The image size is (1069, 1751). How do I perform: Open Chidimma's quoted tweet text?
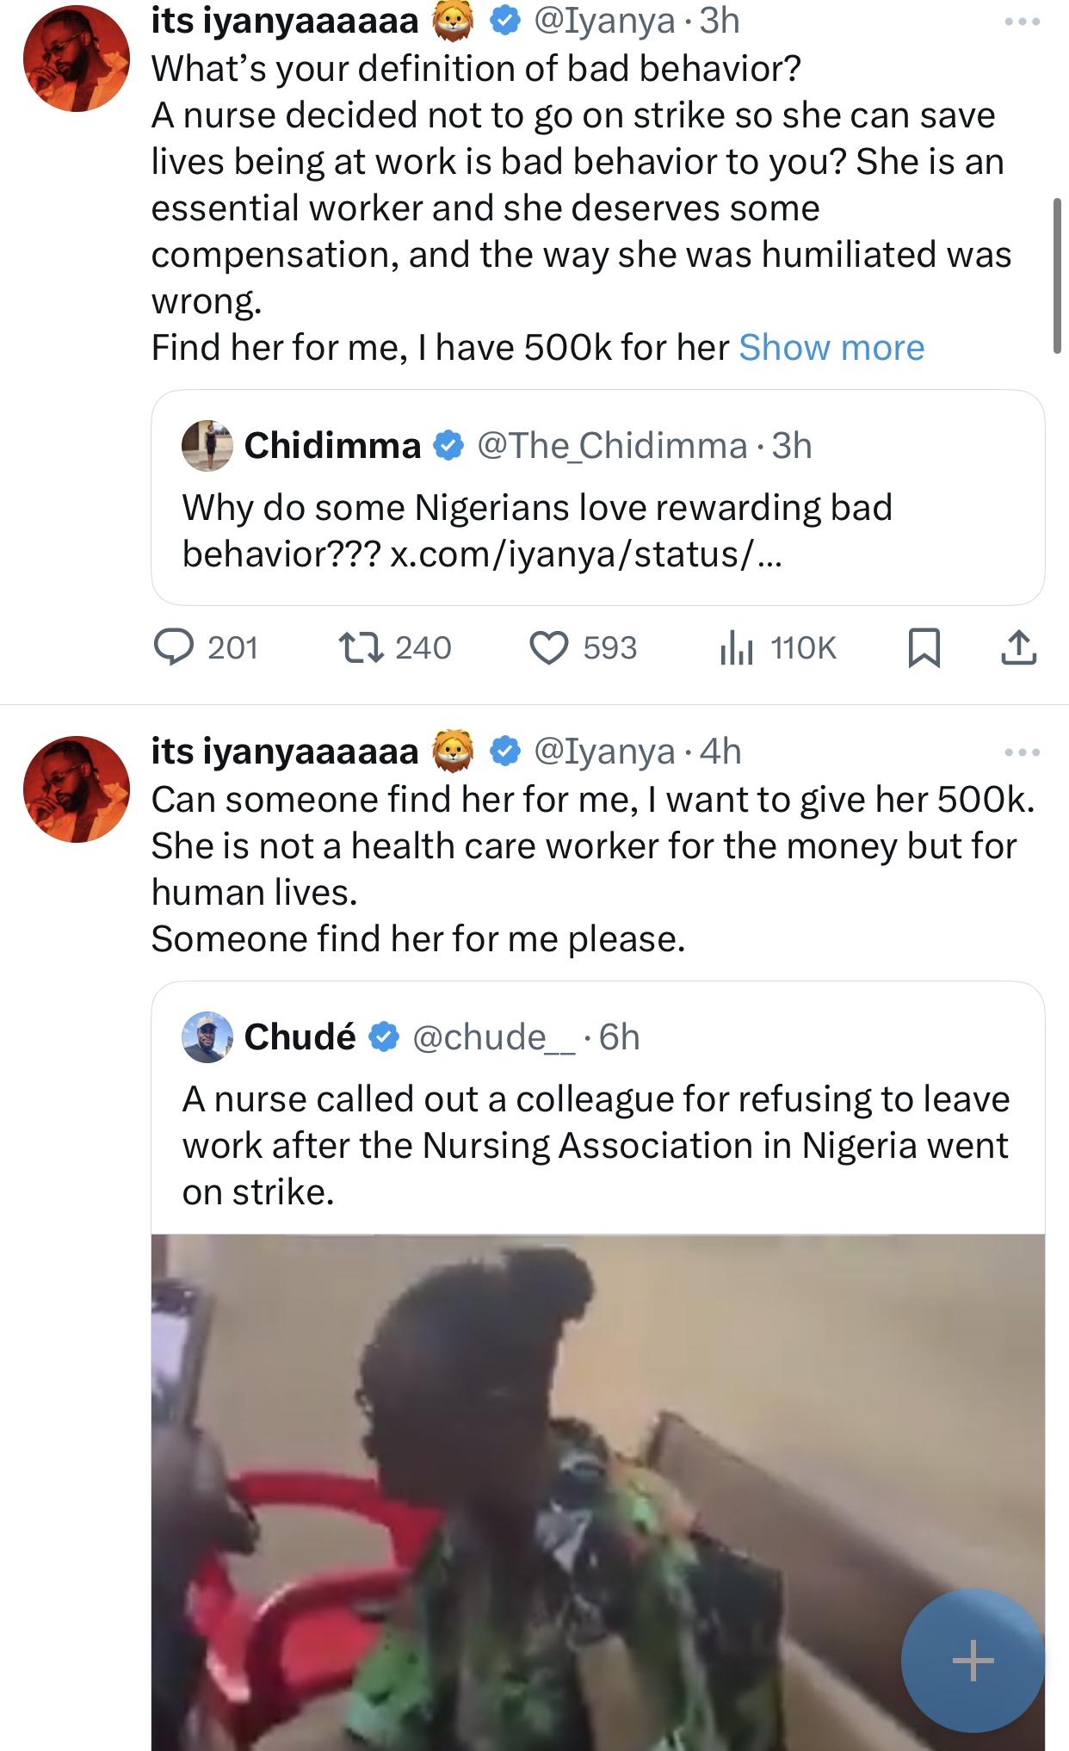coord(537,530)
